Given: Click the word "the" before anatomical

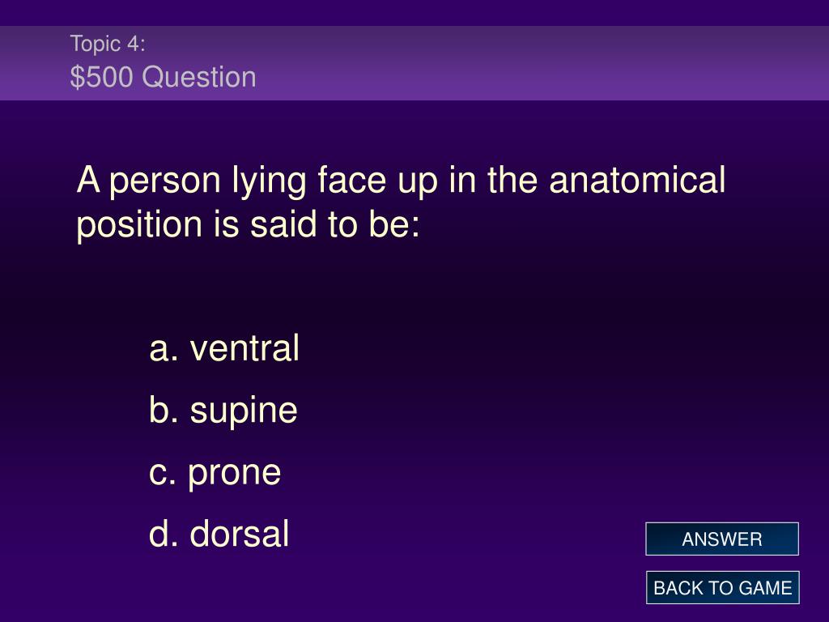Looking at the screenshot, I should 512,180.
